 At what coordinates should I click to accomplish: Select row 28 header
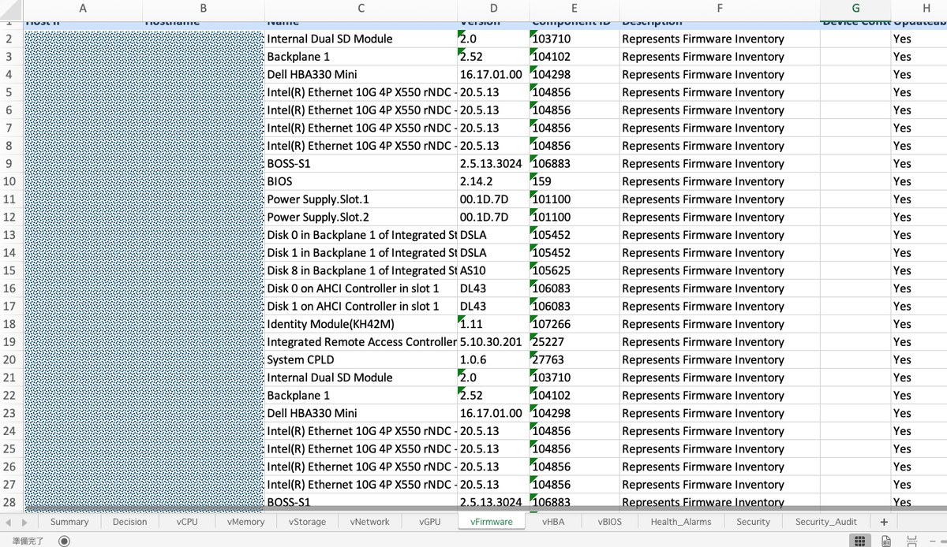click(10, 502)
